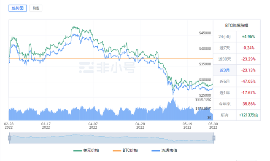Toggle the BTC价格 legend series
Image resolution: width=270 pixels, height=161 pixels.
[125, 150]
